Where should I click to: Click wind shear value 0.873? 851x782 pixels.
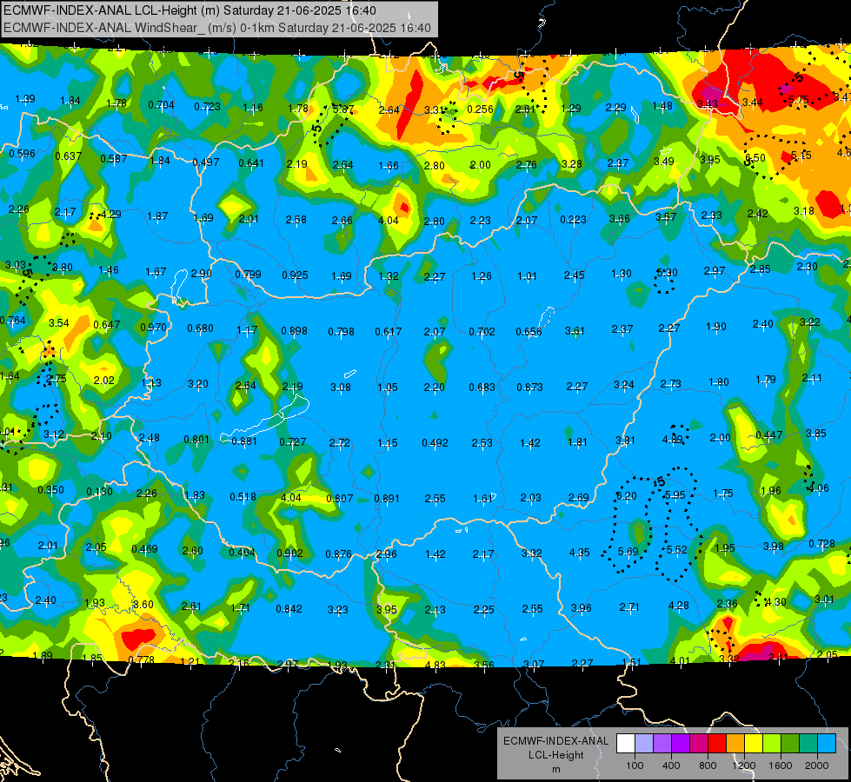click(x=529, y=387)
